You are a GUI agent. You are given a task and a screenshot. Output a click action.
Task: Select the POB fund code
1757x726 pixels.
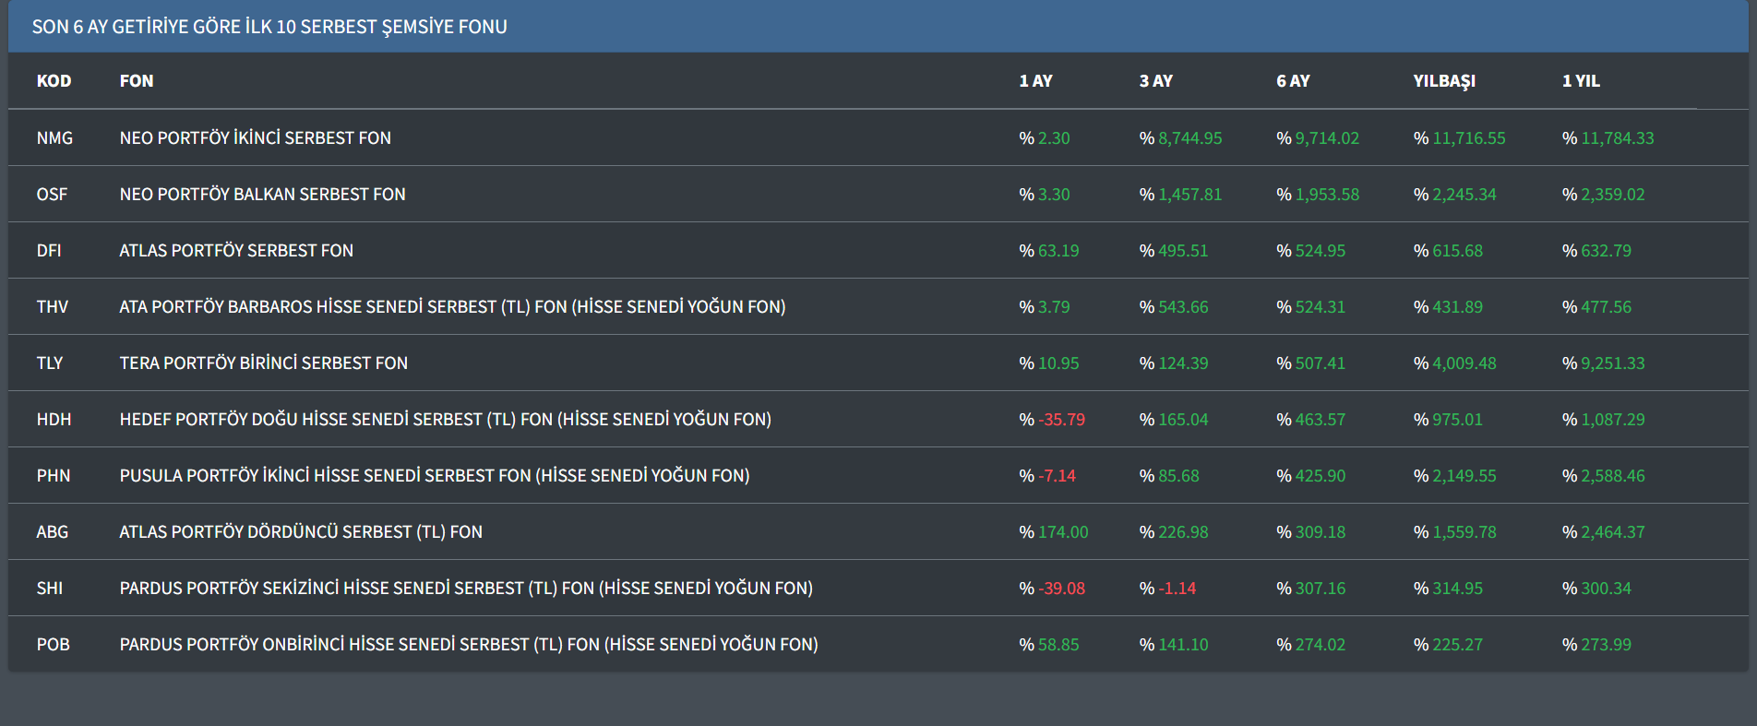(x=53, y=645)
